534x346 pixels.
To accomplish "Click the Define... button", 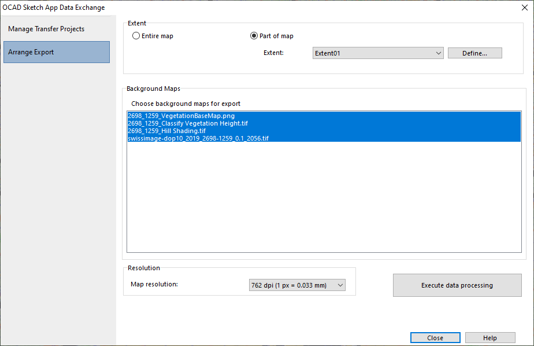I will click(474, 53).
